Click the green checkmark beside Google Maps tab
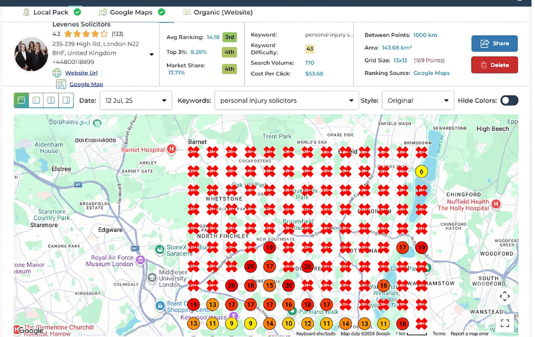The height and width of the screenshot is (337, 535). click(x=161, y=12)
